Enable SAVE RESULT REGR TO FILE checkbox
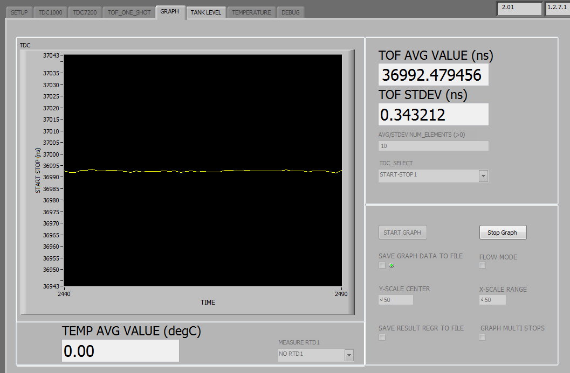Image resolution: width=570 pixels, height=373 pixels. pyautogui.click(x=382, y=337)
